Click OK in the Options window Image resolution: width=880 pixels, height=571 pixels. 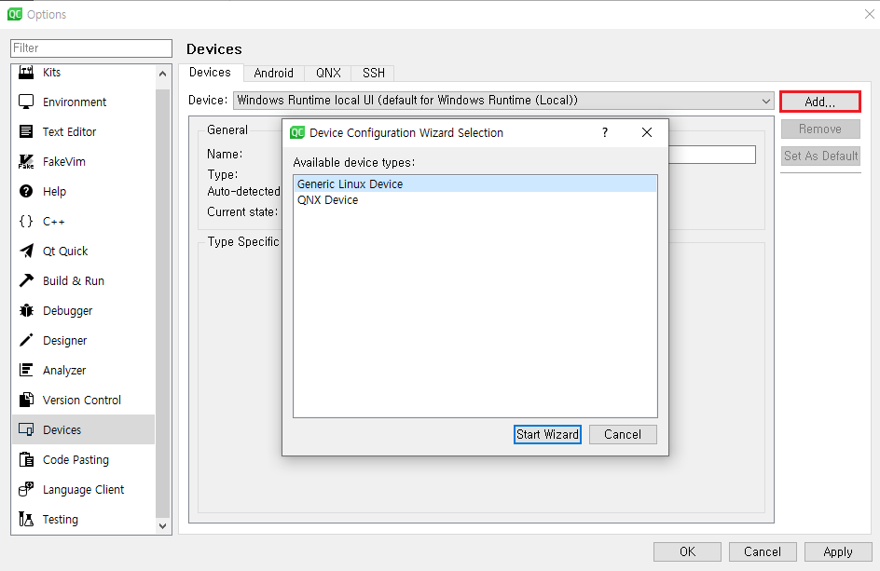point(687,552)
